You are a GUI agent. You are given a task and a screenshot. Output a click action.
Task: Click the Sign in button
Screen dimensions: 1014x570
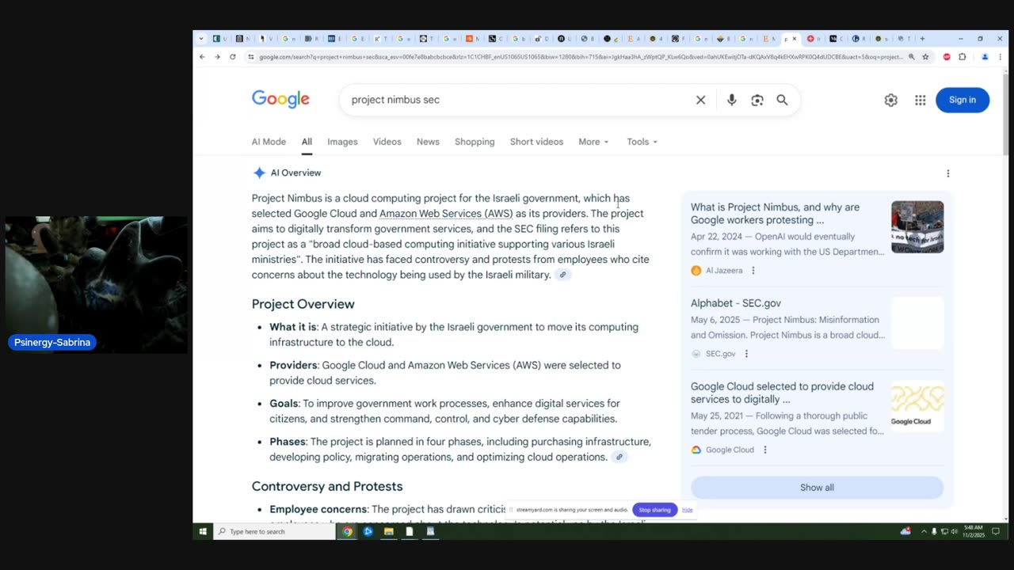962,100
